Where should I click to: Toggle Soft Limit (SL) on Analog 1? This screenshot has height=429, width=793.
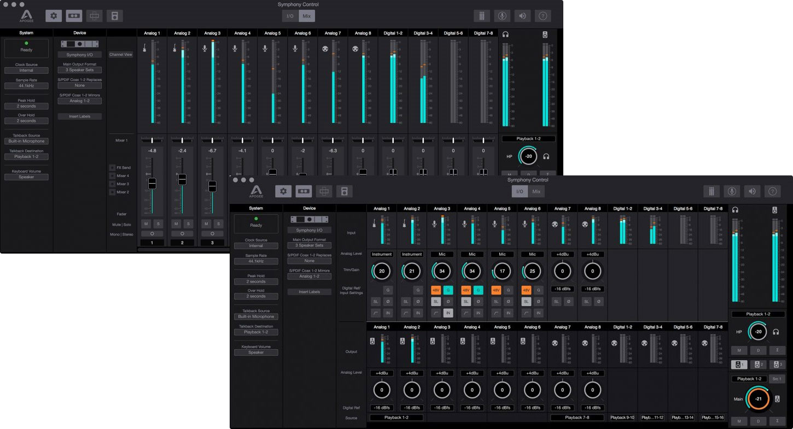(376, 301)
